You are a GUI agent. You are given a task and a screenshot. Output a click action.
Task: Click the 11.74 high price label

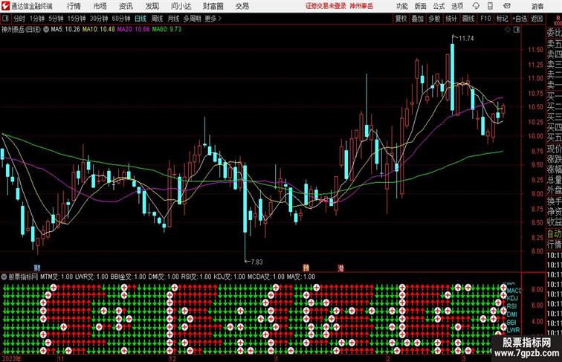point(466,39)
